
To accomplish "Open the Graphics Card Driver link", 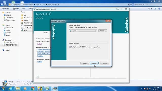I will coord(44,52).
